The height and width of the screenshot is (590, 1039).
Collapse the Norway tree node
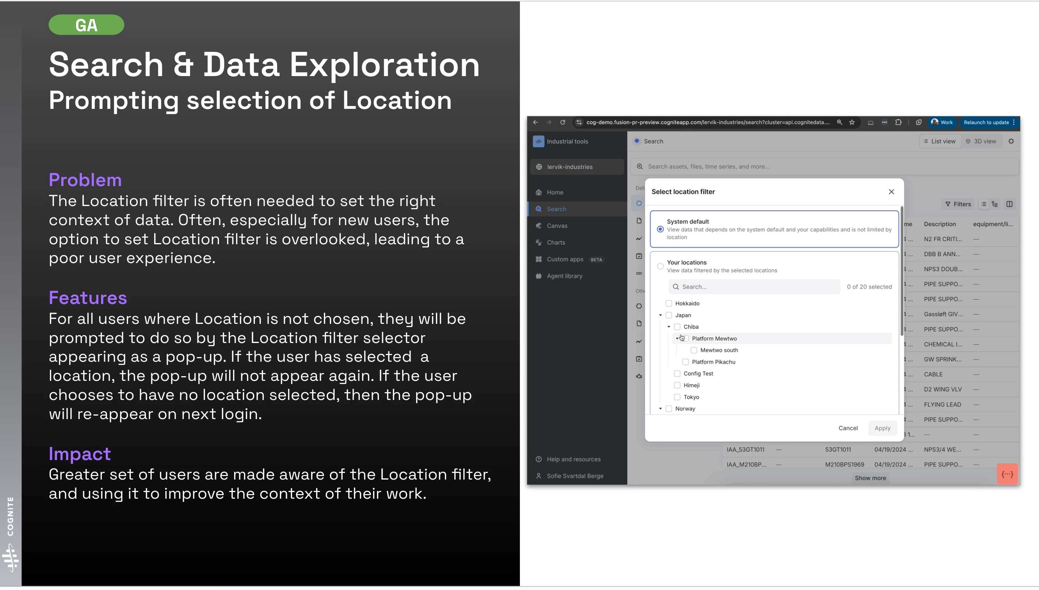click(660, 409)
